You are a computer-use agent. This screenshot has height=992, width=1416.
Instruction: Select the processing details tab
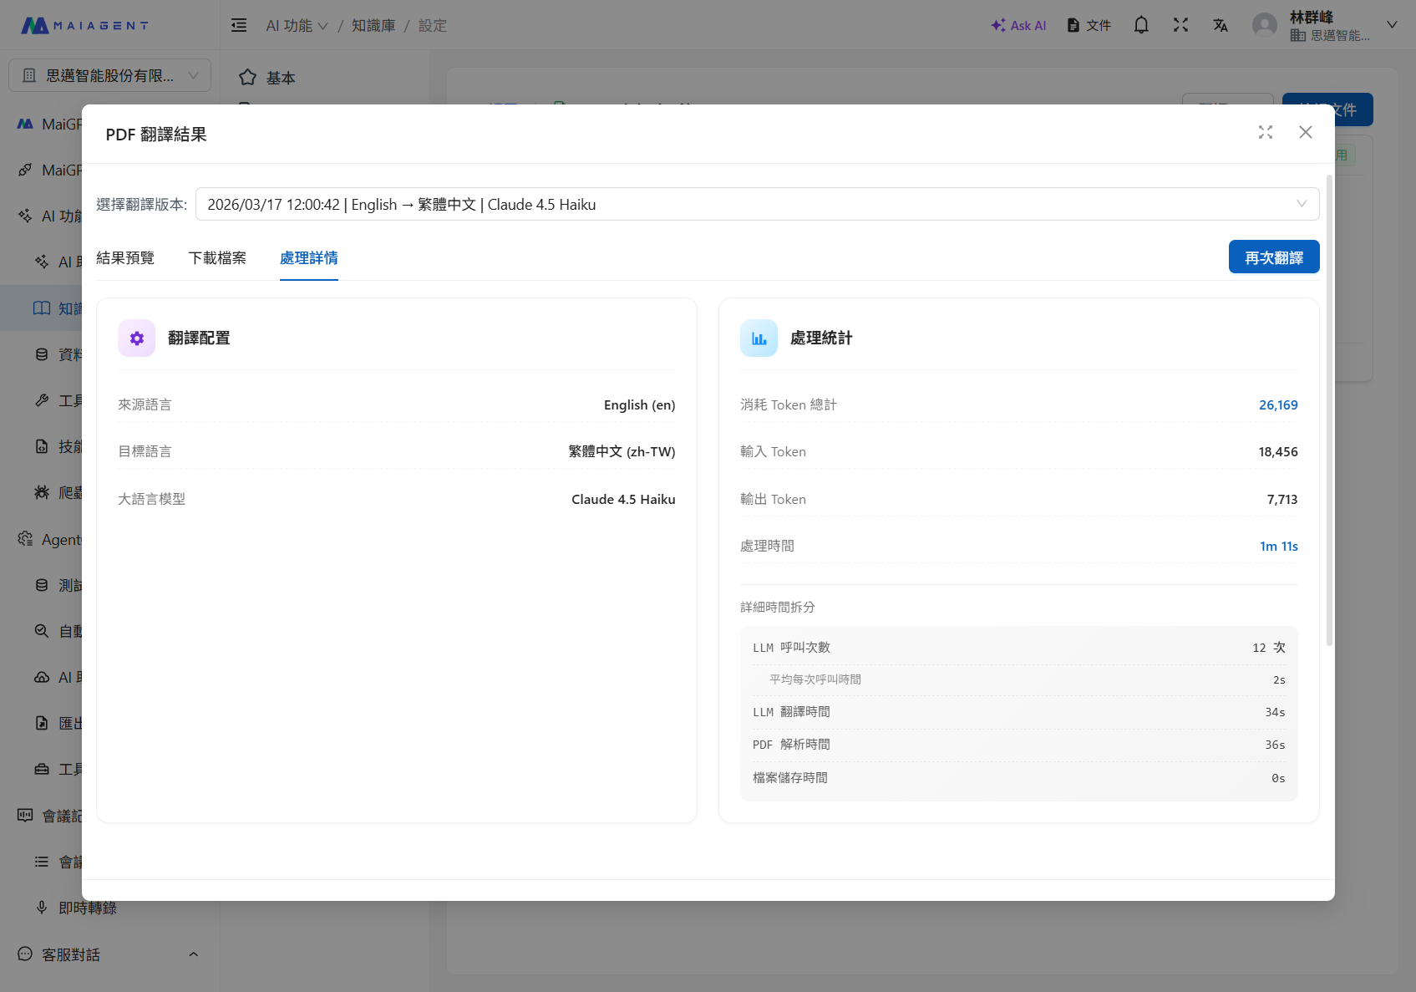309,258
